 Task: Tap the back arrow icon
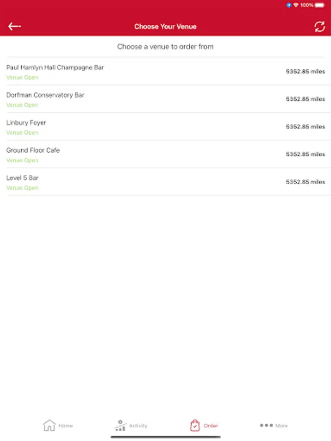click(14, 26)
